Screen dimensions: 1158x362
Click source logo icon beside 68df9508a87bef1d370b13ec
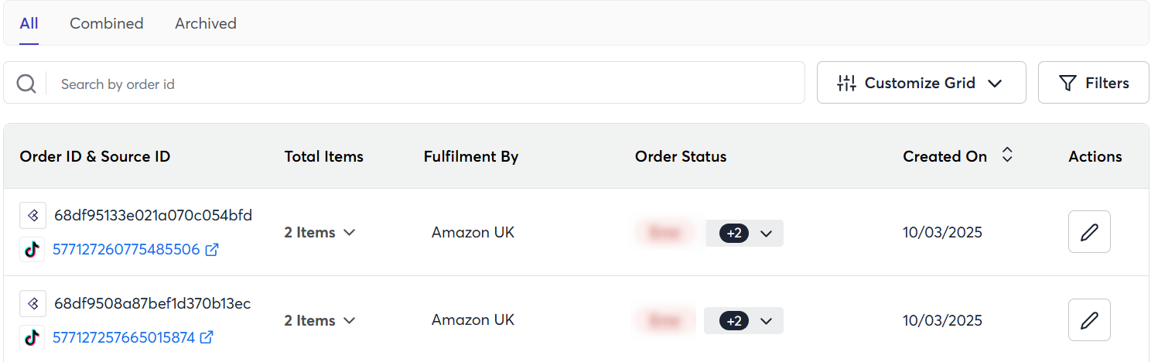pyautogui.click(x=32, y=304)
